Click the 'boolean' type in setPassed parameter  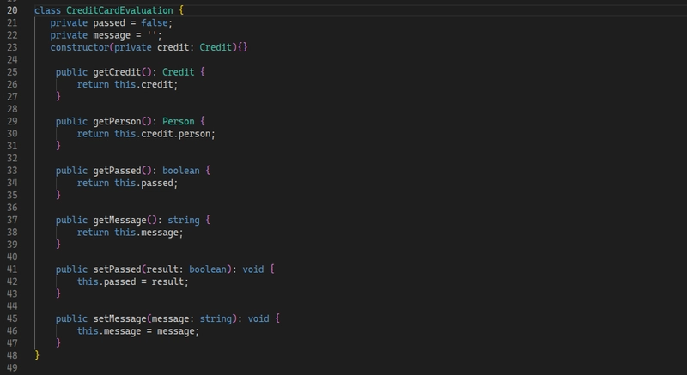[x=208, y=269]
